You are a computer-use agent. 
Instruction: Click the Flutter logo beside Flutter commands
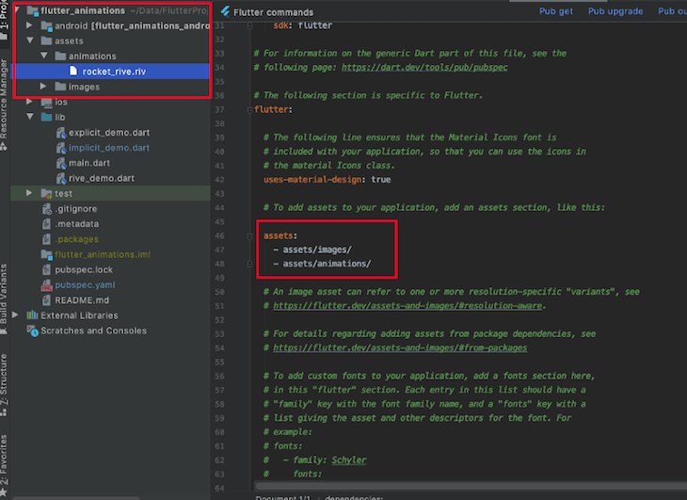tap(225, 11)
